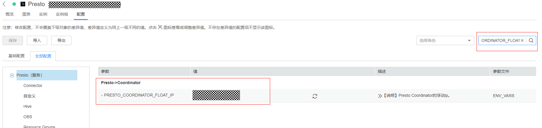Click the 导出 button

click(x=61, y=40)
